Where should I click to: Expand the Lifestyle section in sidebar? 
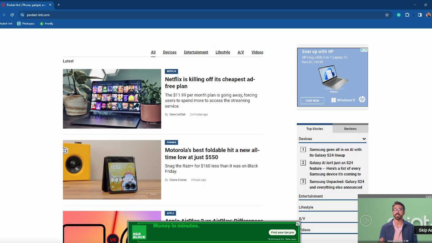328,207
